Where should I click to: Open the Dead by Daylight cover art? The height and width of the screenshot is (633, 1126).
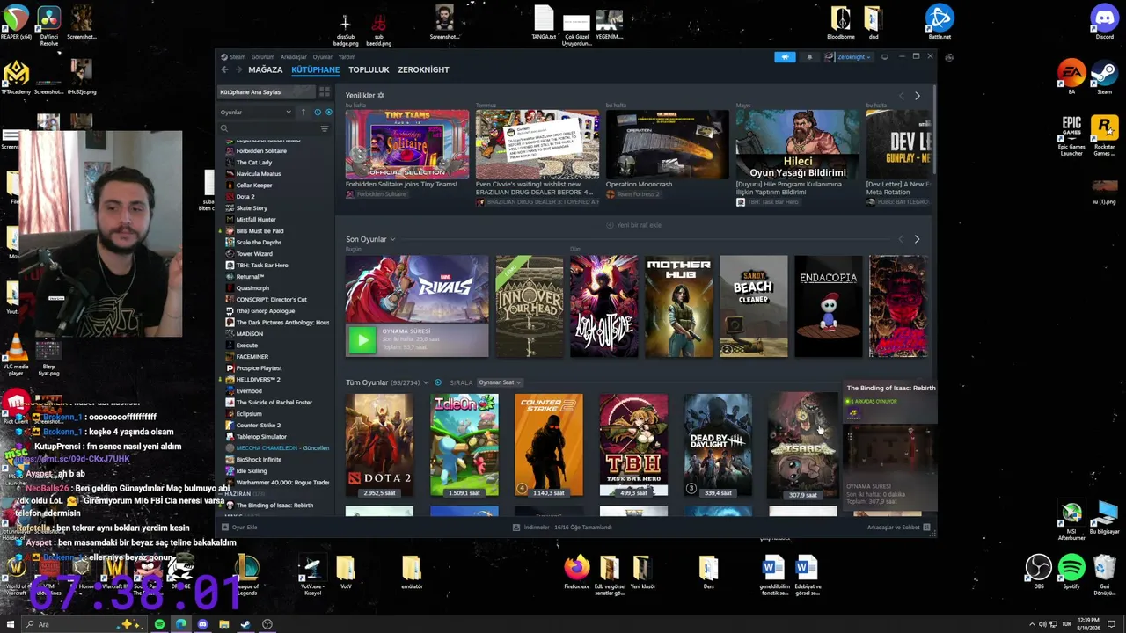(718, 445)
